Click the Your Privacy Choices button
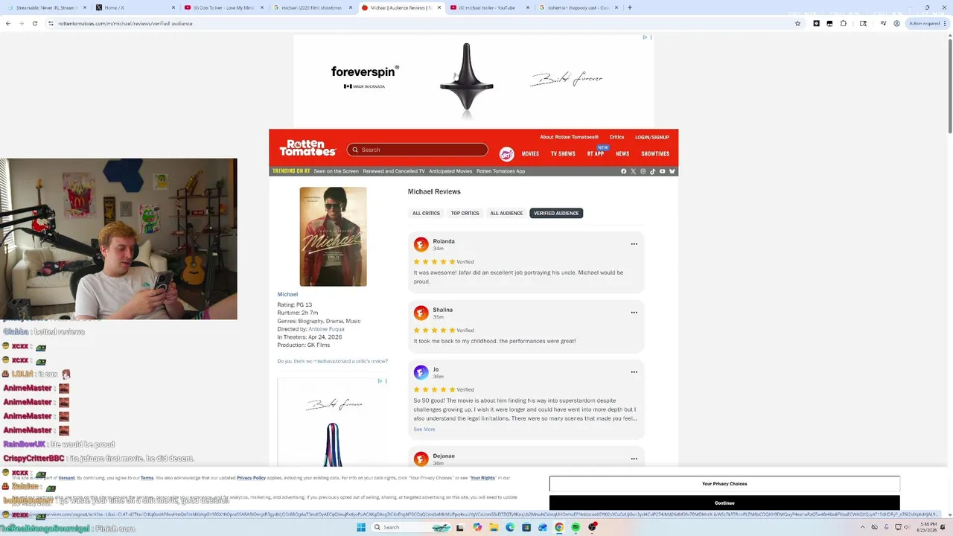Screen dimensions: 953x536 724,484
